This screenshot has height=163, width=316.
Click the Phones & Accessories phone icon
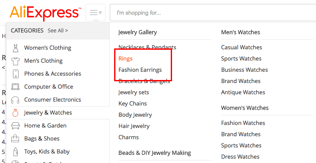(x=16, y=74)
